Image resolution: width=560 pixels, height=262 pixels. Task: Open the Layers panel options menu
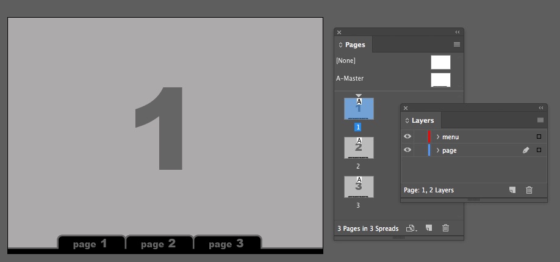[540, 120]
